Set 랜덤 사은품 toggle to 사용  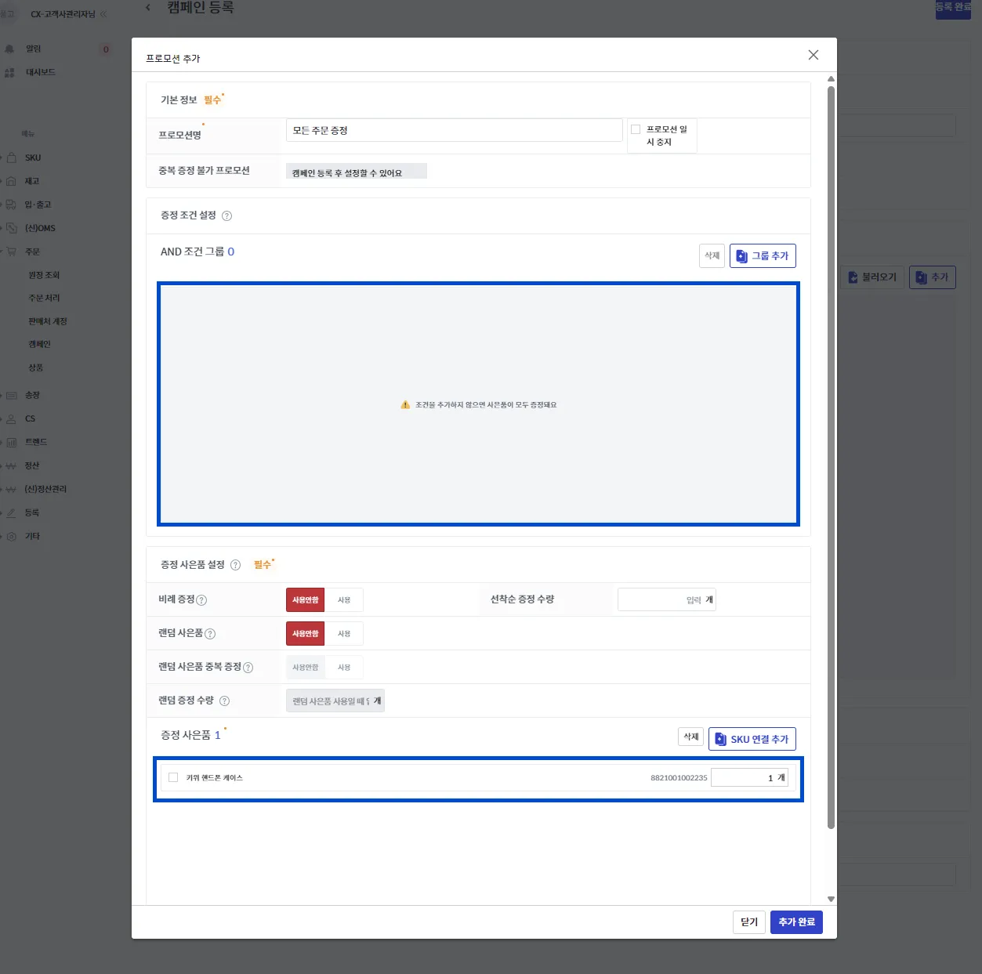click(x=344, y=634)
